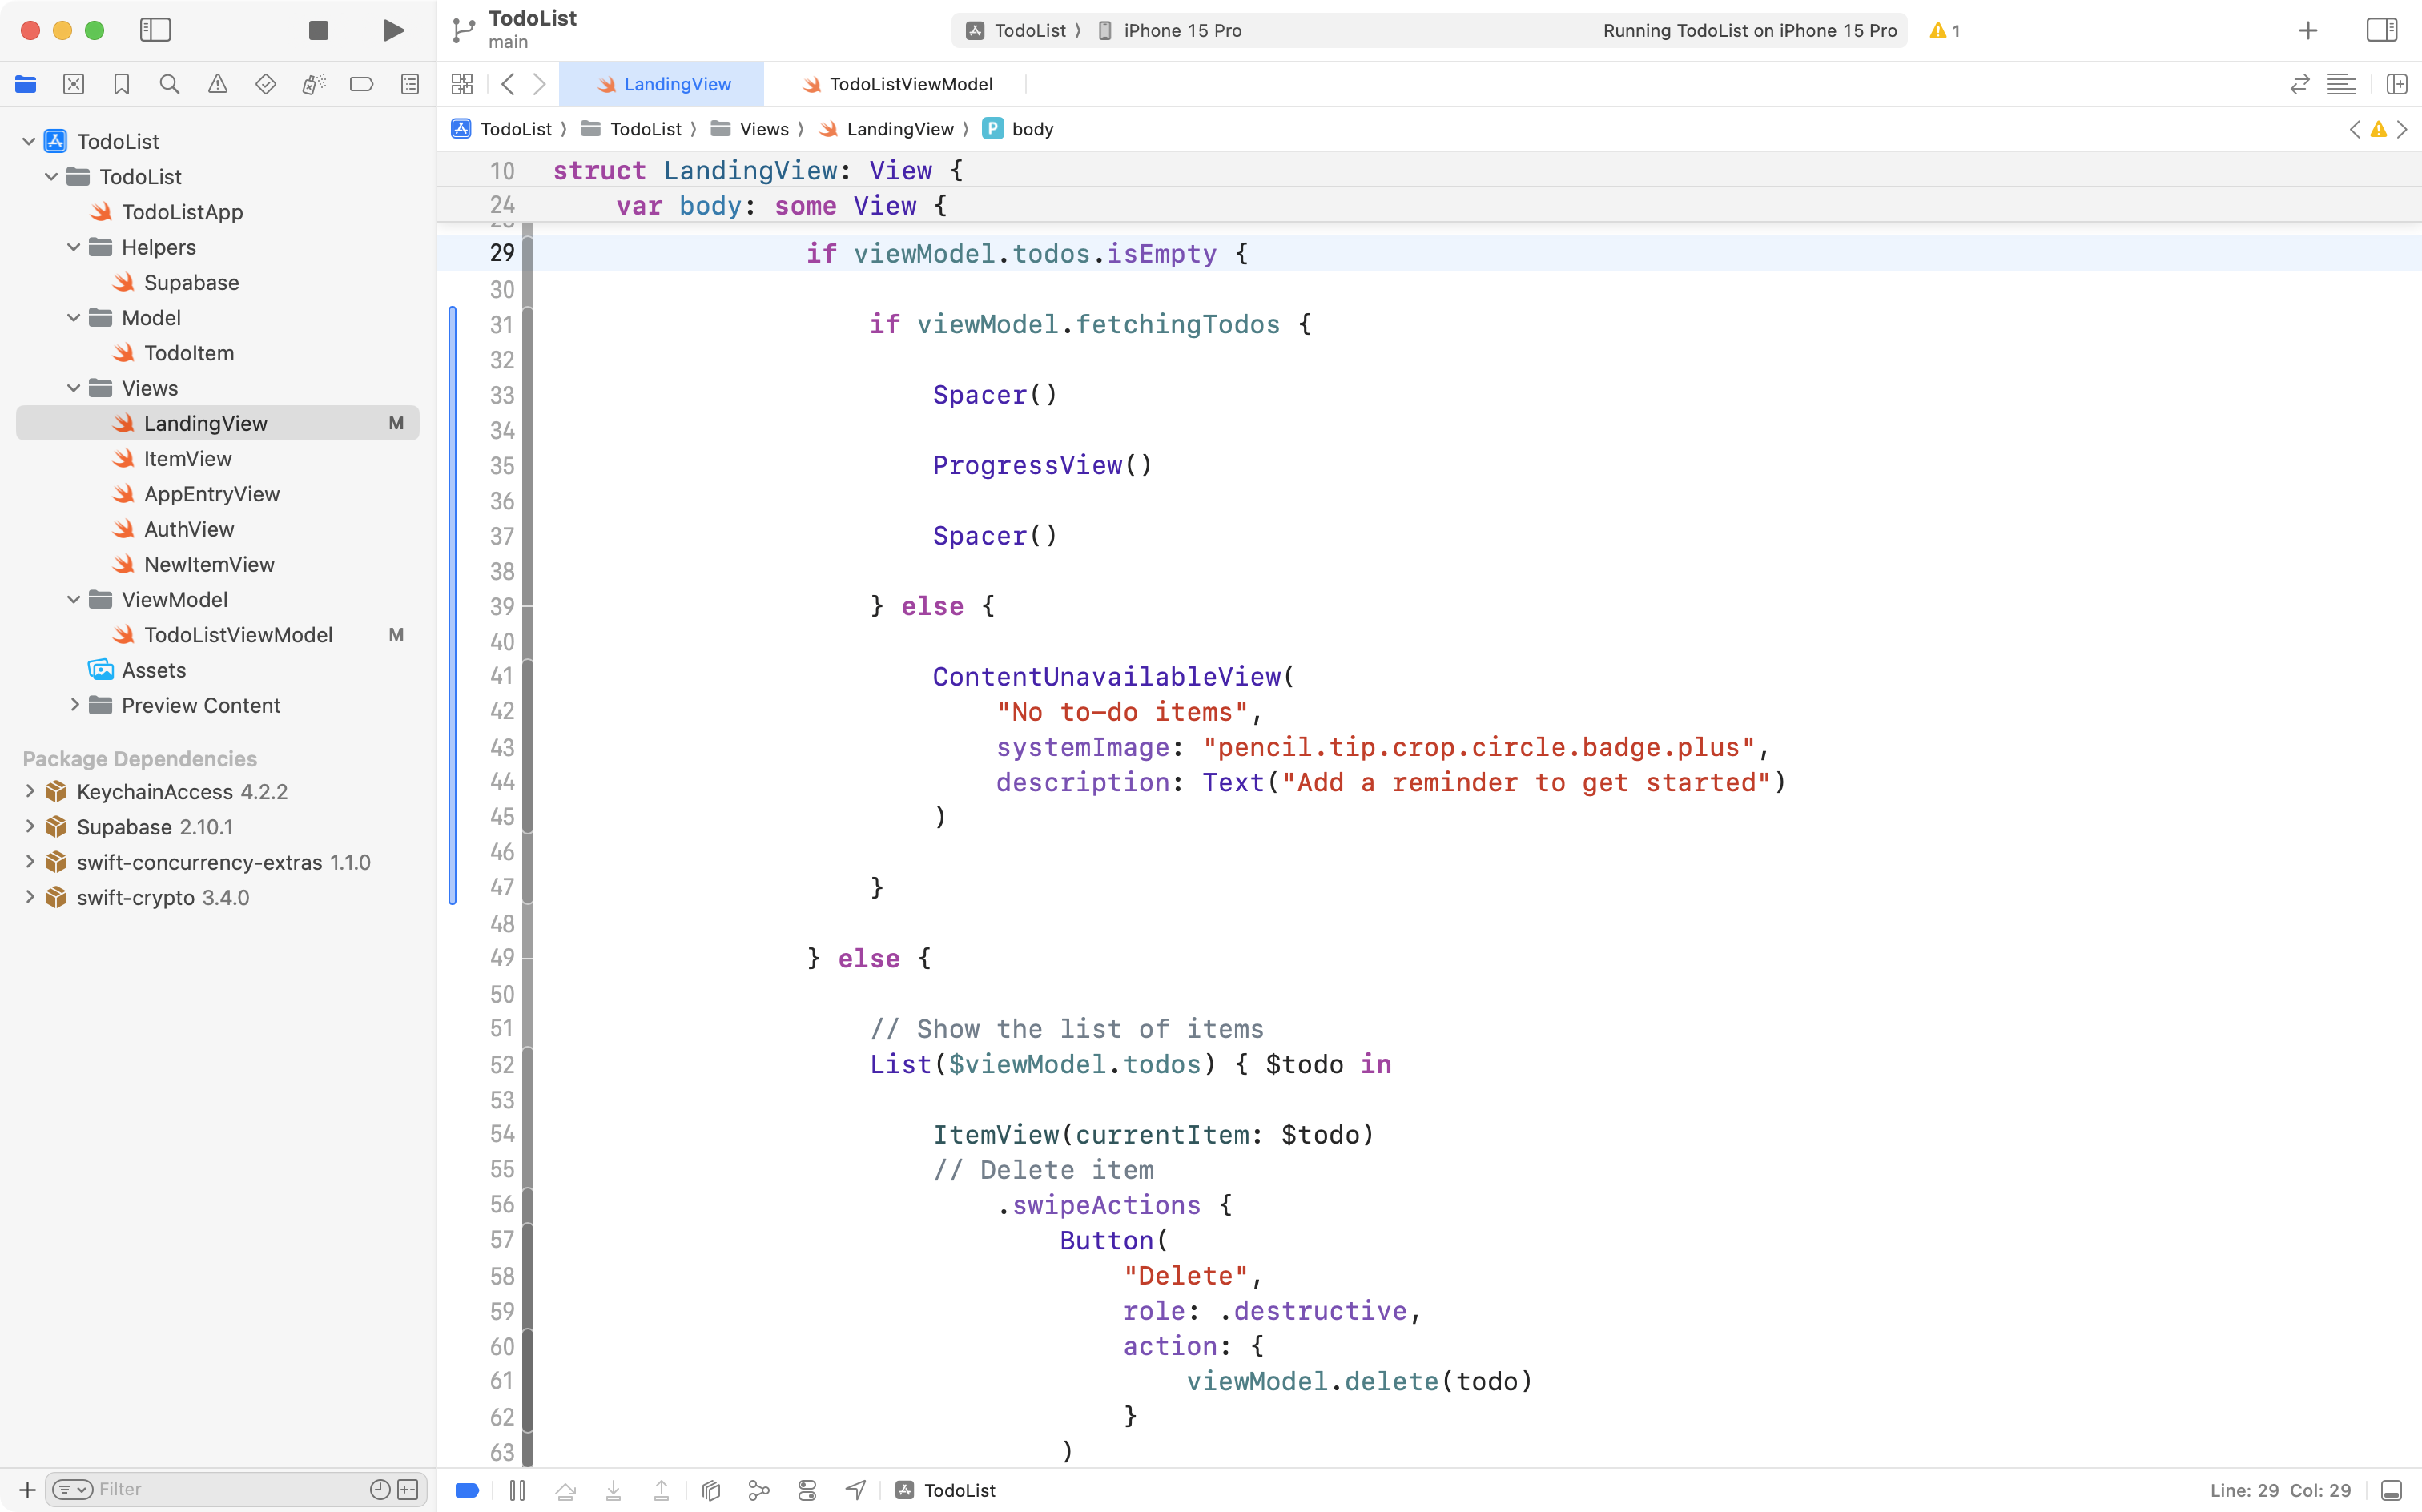Show the Issue navigator warning triangle
Image resolution: width=2422 pixels, height=1512 pixels.
pos(217,84)
